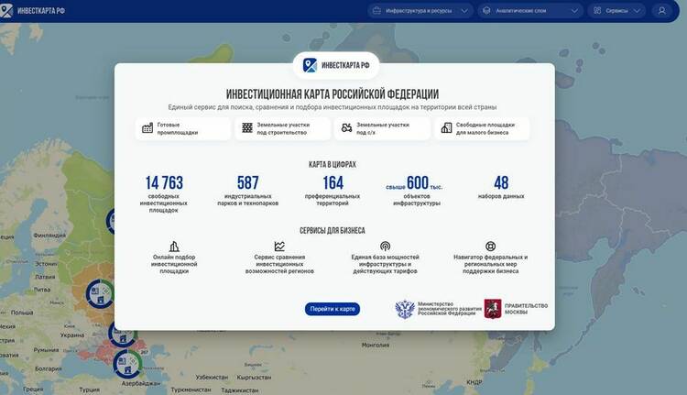Click the Греция map label
Image resolution: width=687 pixels, height=395 pixels.
tap(33, 389)
